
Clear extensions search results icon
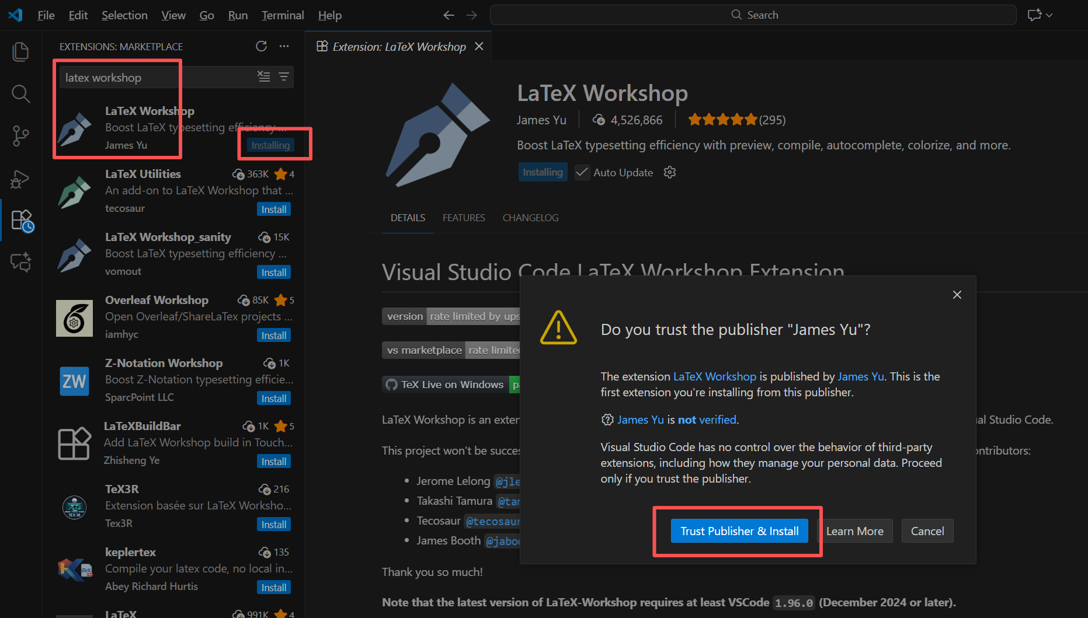[x=264, y=76]
